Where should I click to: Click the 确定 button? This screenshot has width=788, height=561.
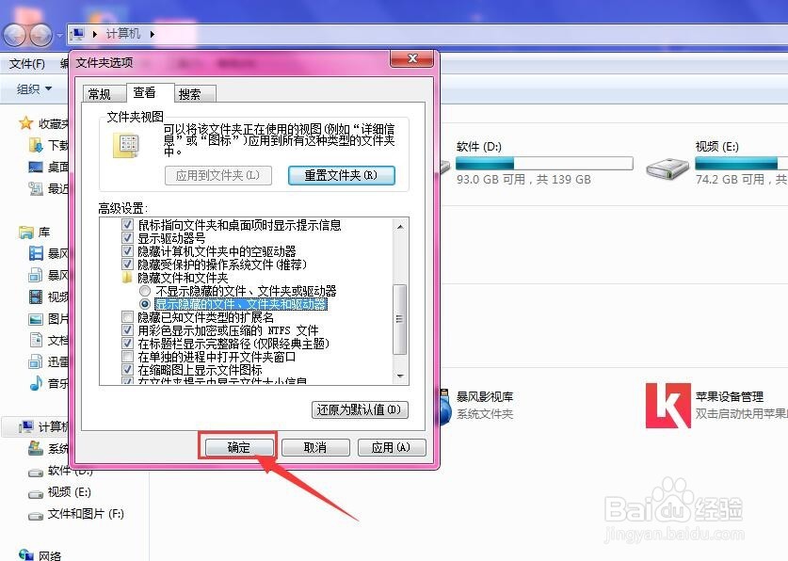click(239, 447)
